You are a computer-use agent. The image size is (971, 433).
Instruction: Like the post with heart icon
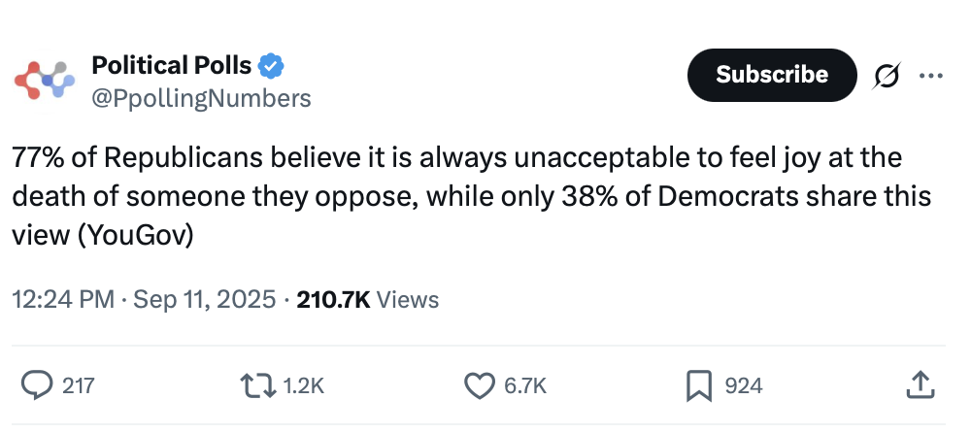click(480, 385)
